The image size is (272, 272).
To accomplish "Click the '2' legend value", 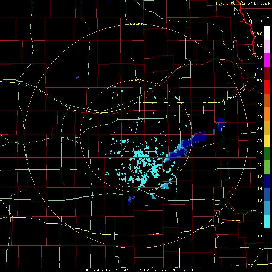I will (x=261, y=224).
